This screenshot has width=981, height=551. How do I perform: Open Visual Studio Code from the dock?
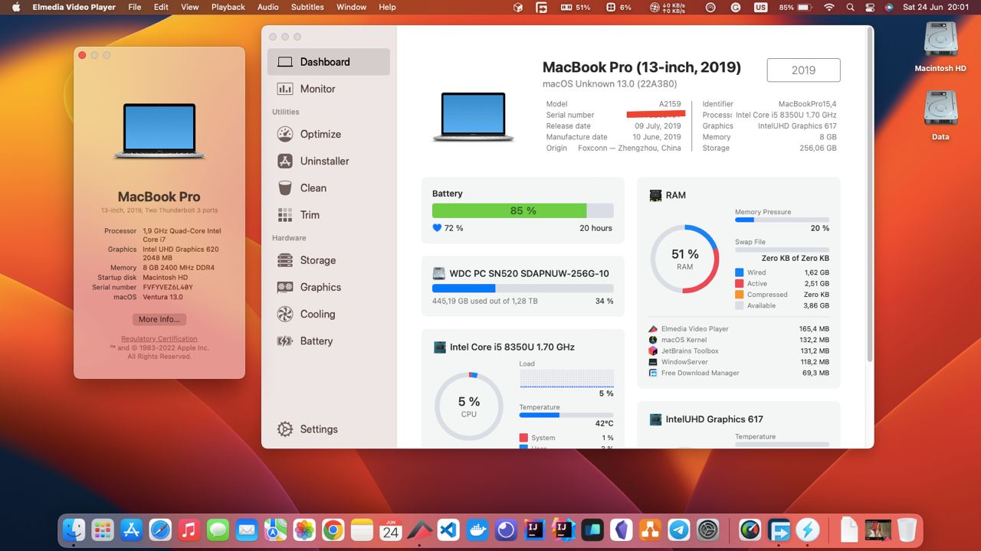point(448,530)
